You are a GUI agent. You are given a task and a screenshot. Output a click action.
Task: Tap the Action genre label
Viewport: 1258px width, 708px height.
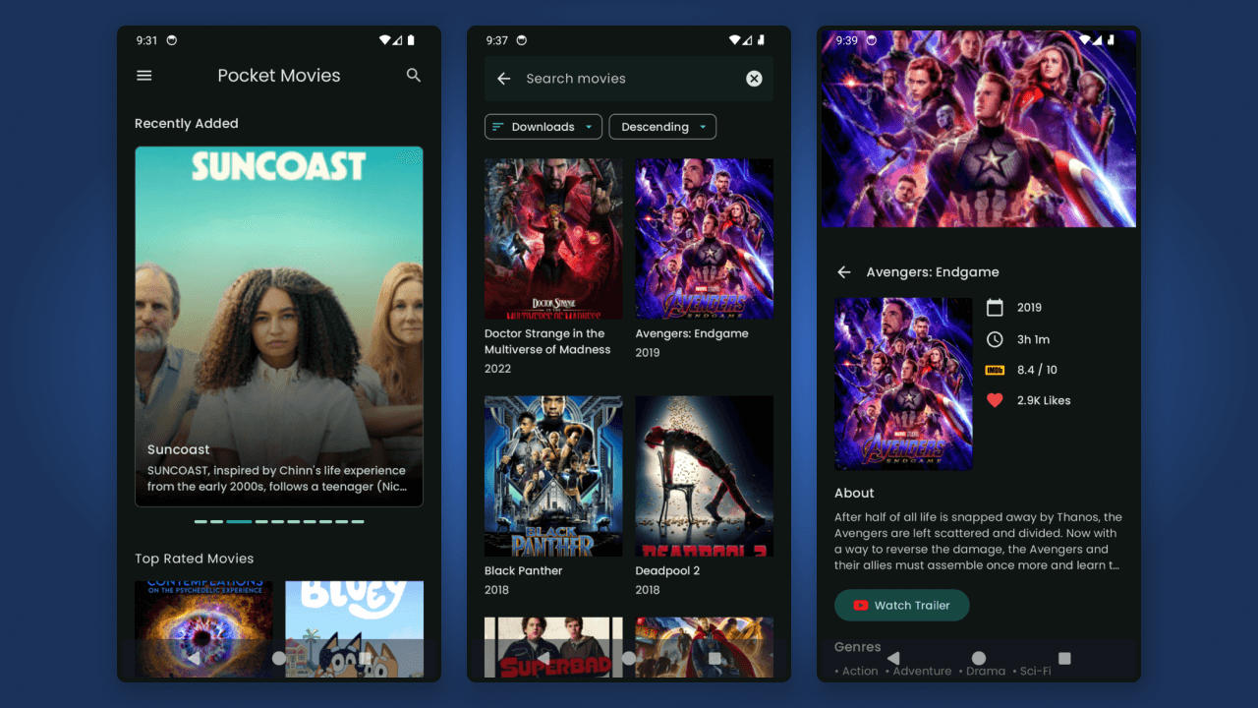(860, 671)
